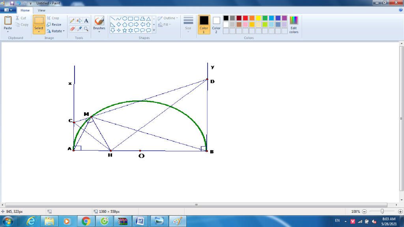Activate the Color 2 background selector
The width and height of the screenshot is (404, 227).
216,24
